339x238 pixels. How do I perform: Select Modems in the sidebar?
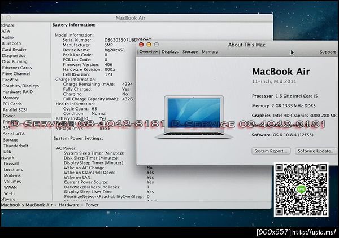[x=12, y=175]
